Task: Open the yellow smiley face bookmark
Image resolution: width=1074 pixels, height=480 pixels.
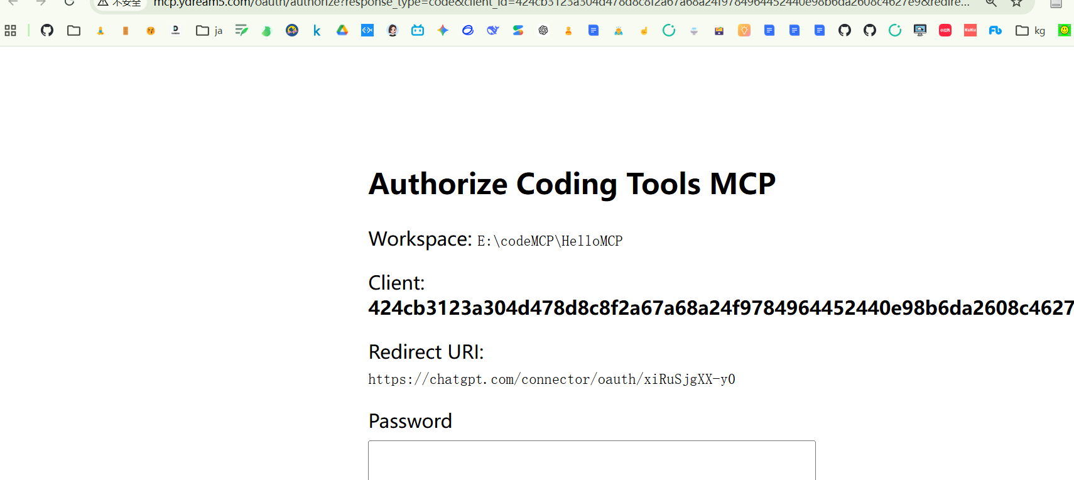Action: (x=1065, y=30)
